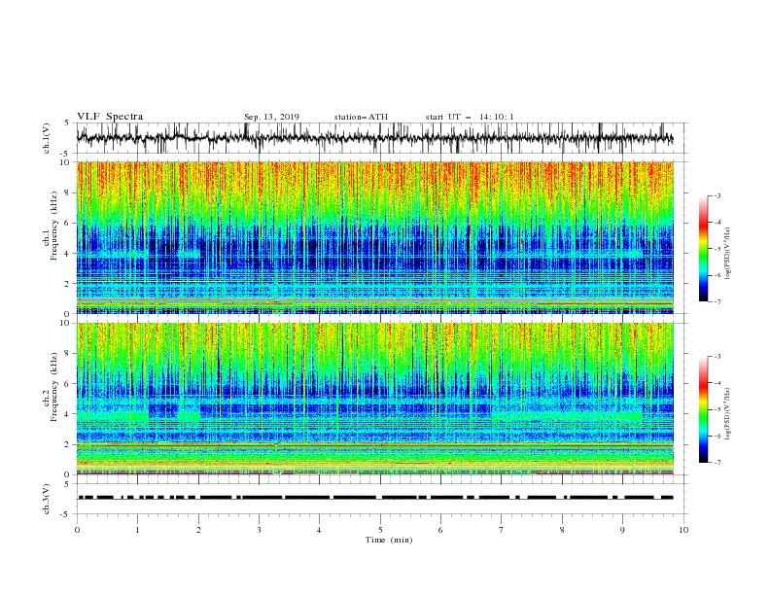Click the "-7" tick on upper color bar
The height and width of the screenshot is (595, 770).
pyautogui.click(x=717, y=301)
